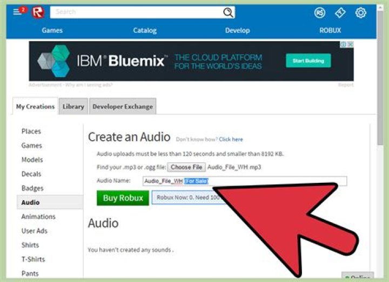Click the search magnifying glass icon

click(x=229, y=12)
